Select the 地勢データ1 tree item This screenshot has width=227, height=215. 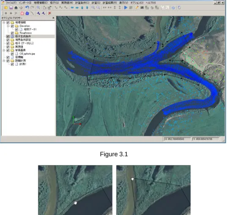click(30, 30)
